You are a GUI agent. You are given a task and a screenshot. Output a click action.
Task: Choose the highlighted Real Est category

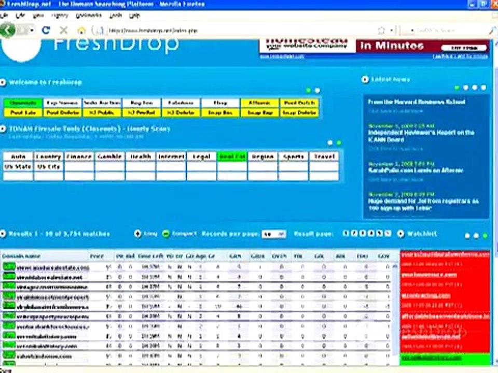[x=232, y=156]
